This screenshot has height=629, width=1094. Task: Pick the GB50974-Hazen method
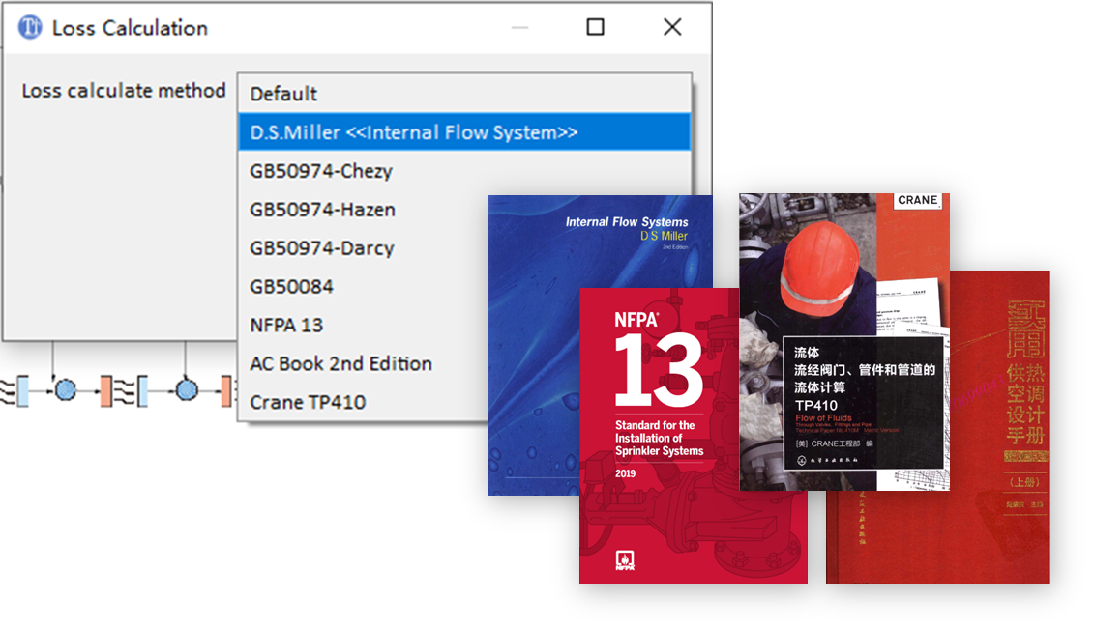(x=464, y=210)
